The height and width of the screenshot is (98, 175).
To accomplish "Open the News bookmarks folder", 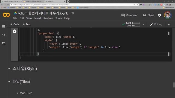I will click(x=25, y=8).
